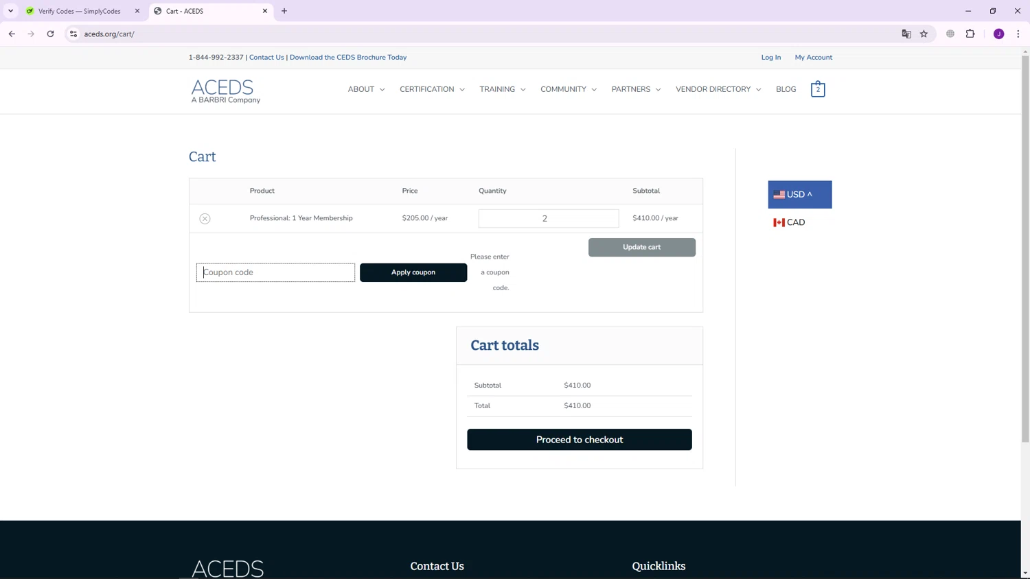Click the globe icon in toolbar
This screenshot has width=1030, height=579.
[950, 34]
